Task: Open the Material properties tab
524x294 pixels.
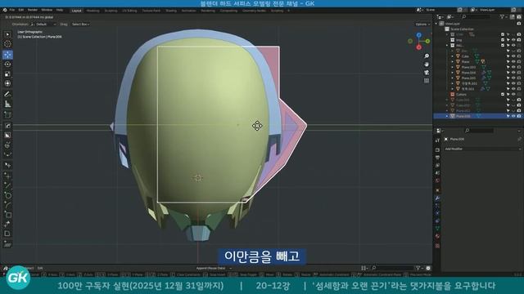Action: (437, 236)
